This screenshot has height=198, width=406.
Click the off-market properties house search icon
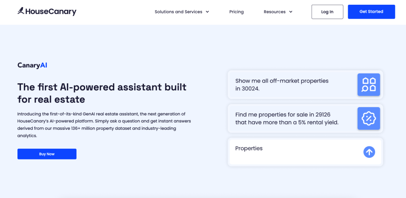pyautogui.click(x=369, y=85)
